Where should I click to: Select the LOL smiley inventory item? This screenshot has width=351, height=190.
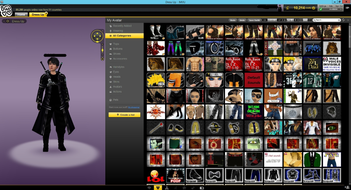[x=156, y=176]
